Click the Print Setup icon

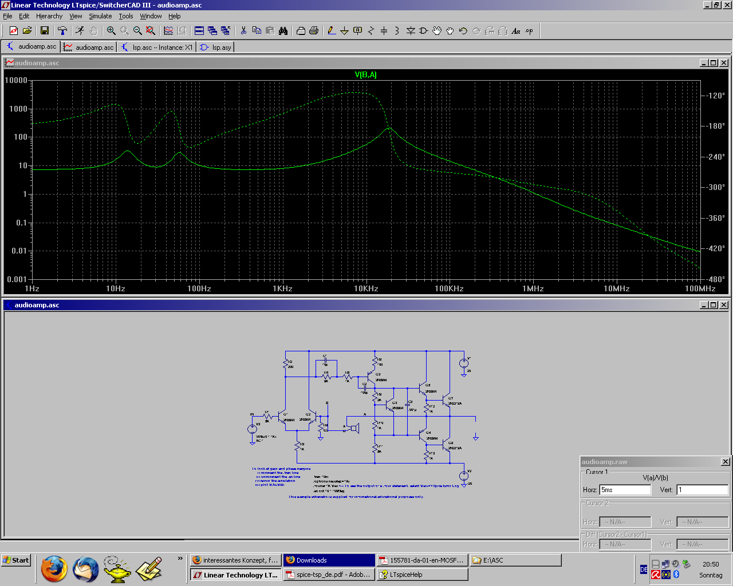(x=301, y=31)
